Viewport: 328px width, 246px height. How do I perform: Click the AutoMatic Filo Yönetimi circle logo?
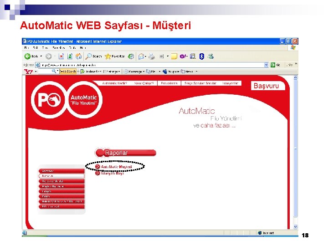84,100
